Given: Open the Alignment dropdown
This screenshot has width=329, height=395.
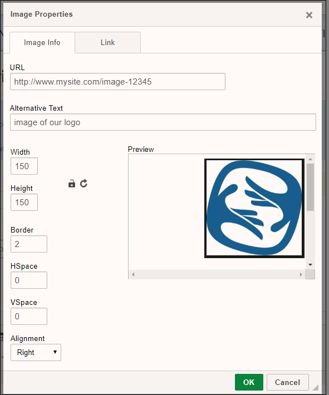Looking at the screenshot, I should point(36,352).
